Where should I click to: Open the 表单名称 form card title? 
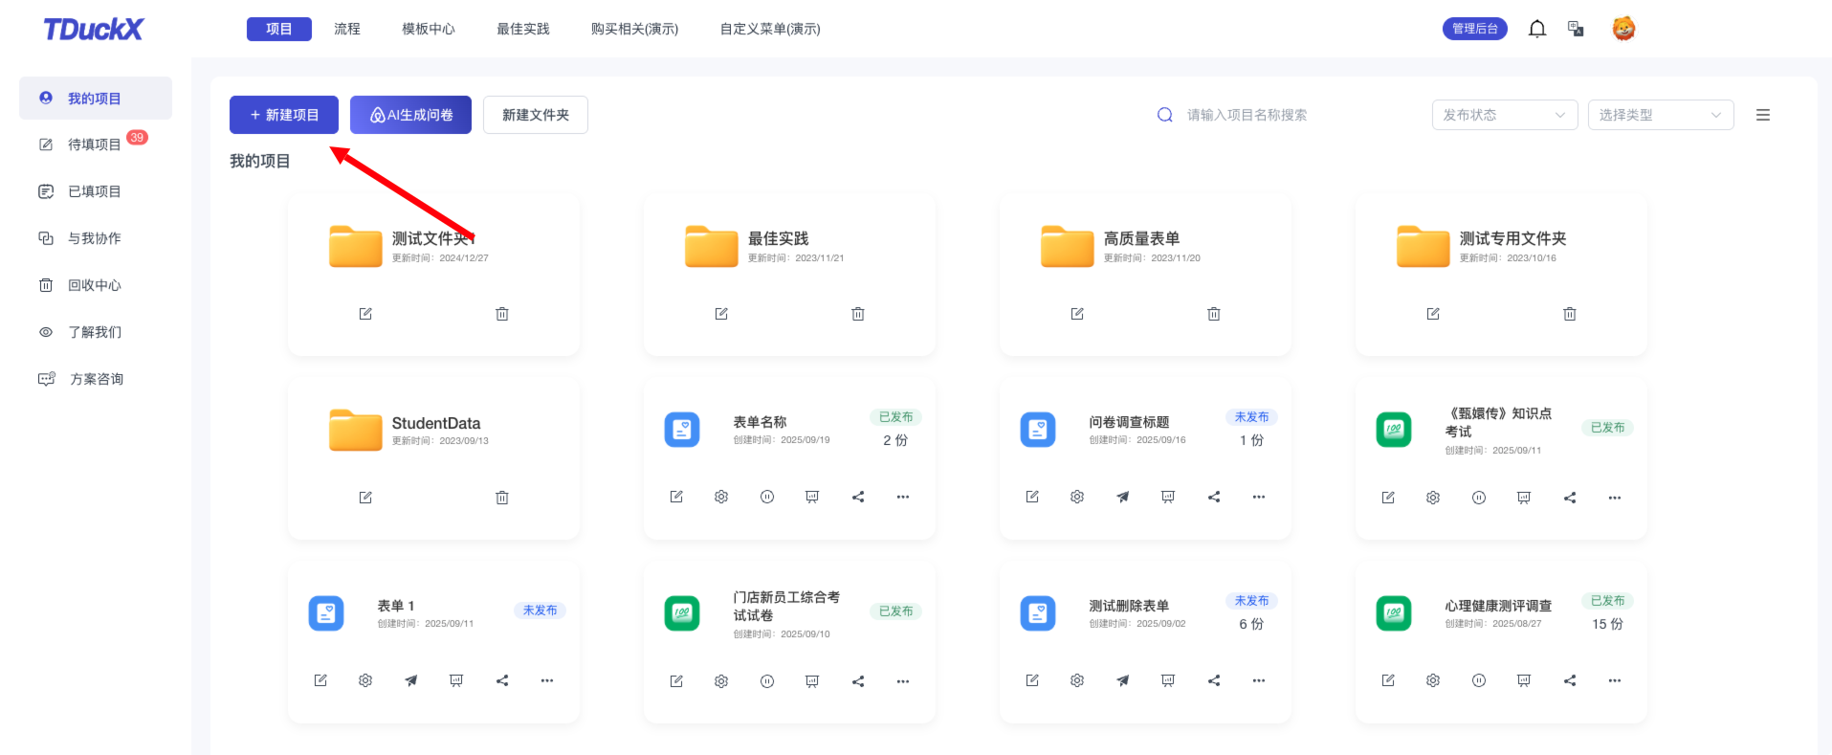(761, 422)
